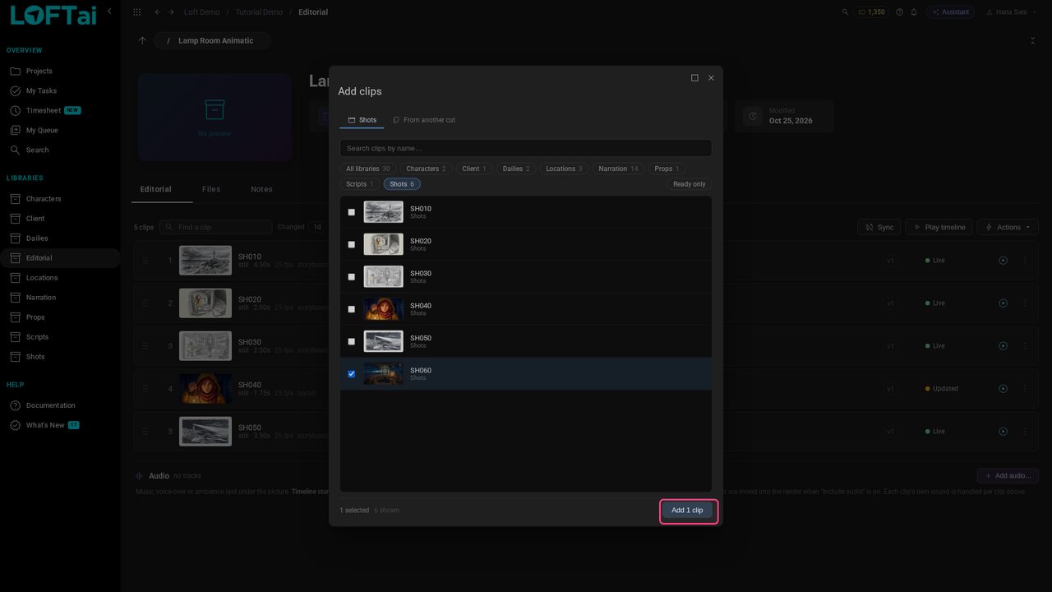This screenshot has height=592, width=1052.
Task: Filter by All libraries chip
Action: point(367,169)
